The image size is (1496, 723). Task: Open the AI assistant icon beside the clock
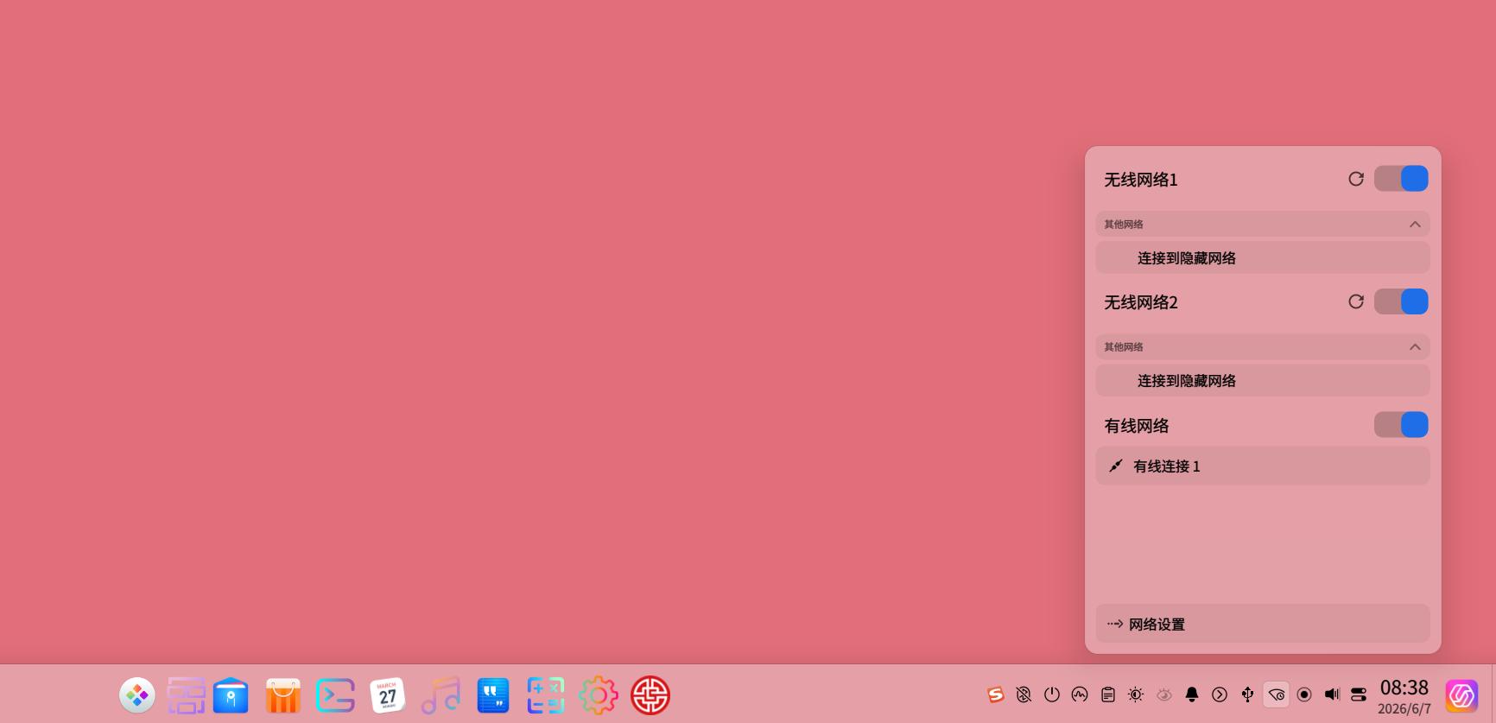[x=1461, y=695]
